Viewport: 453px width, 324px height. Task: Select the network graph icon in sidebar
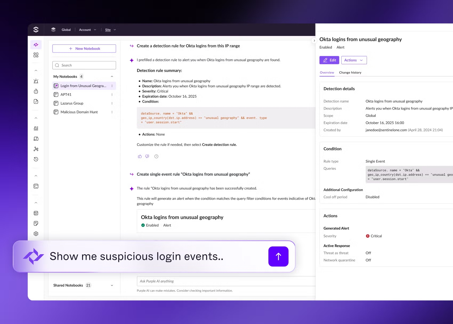pos(36,149)
